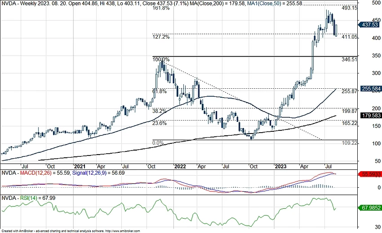Click the 411.05 price level value
Screen dimensions: 382x233
click(350, 37)
